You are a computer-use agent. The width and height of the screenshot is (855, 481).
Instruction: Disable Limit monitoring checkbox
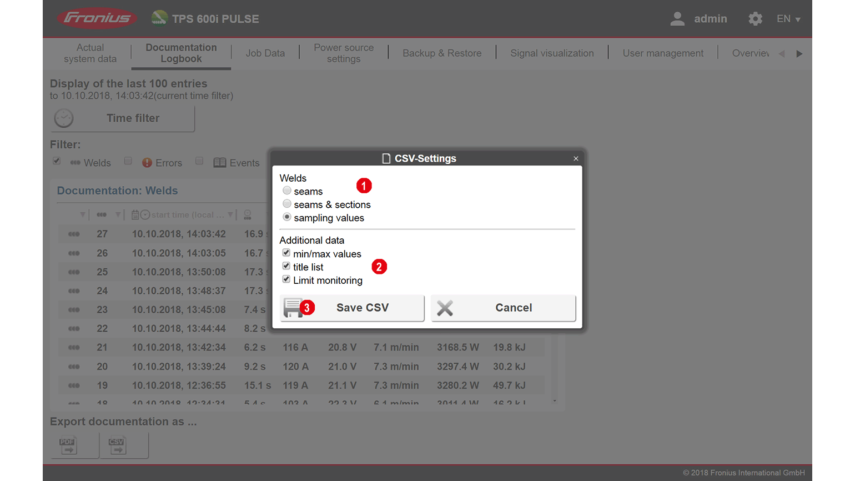tap(286, 280)
